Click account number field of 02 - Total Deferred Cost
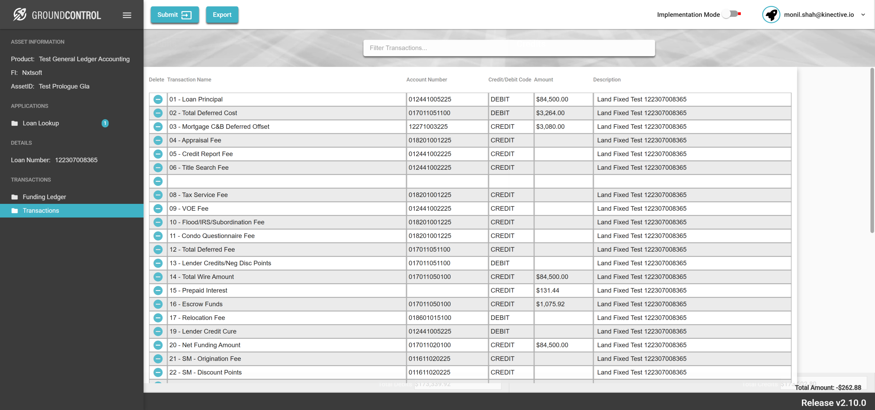 click(x=447, y=113)
